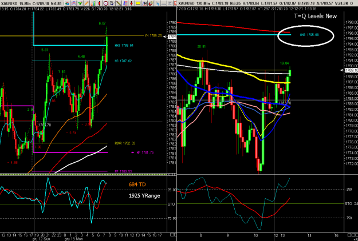The height and width of the screenshot is (241, 358).
Task: Select the YH 1789.25 level label
Action: (153, 36)
